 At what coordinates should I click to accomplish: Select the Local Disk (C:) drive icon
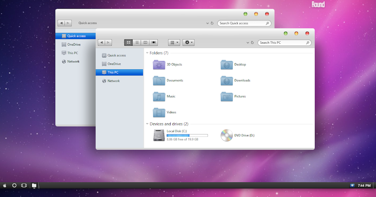(x=159, y=135)
